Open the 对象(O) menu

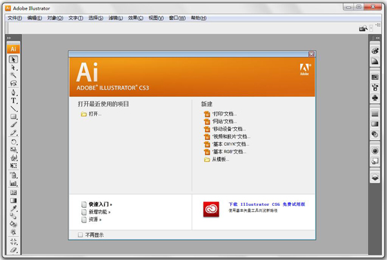point(55,18)
